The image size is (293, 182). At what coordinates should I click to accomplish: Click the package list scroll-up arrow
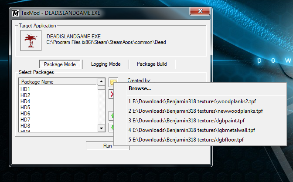tap(101, 81)
